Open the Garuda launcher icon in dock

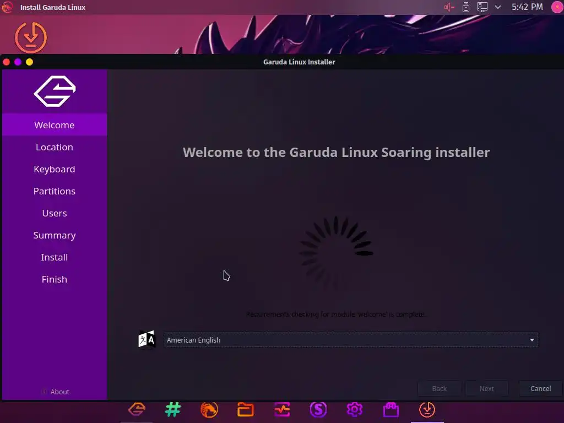tap(137, 409)
